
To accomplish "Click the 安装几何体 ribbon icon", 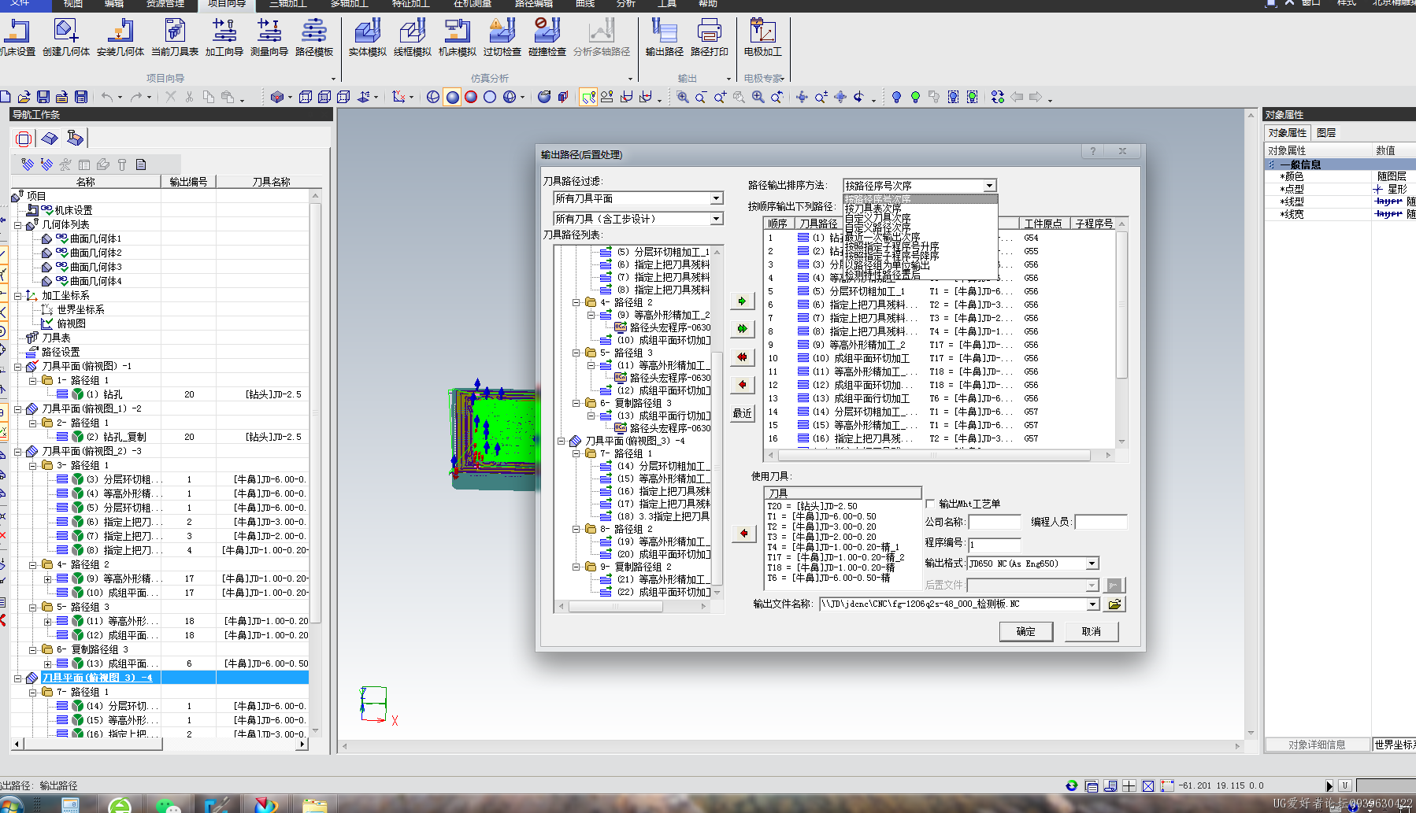I will [x=120, y=38].
